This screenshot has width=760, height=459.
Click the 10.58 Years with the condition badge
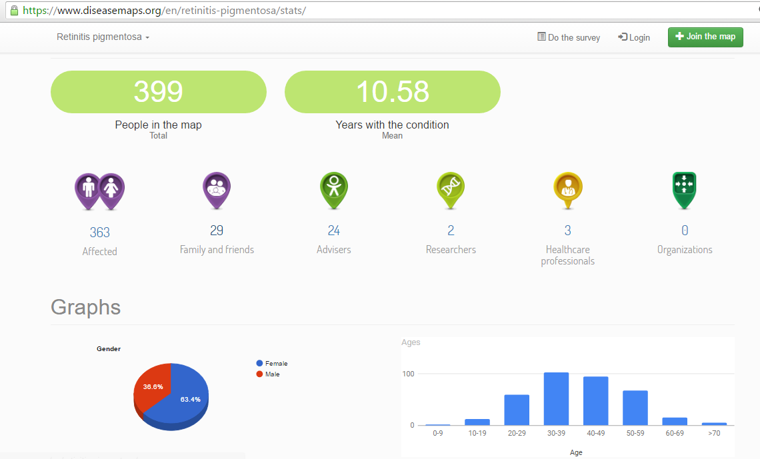click(x=393, y=92)
